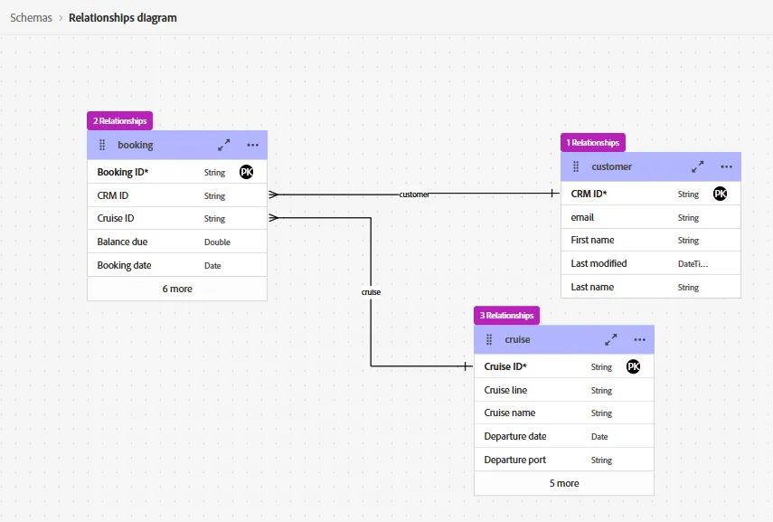Click the Date type of Booking date
The width and height of the screenshot is (773, 522).
click(212, 265)
